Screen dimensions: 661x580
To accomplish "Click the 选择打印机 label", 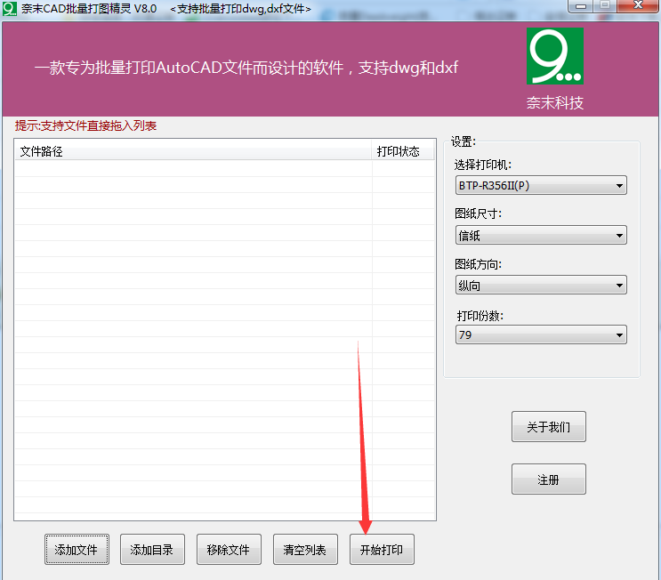I will coord(483,165).
